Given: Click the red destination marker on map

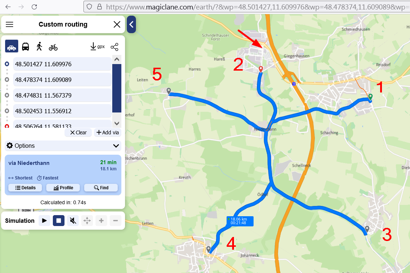Looking at the screenshot, I should click(x=261, y=69).
